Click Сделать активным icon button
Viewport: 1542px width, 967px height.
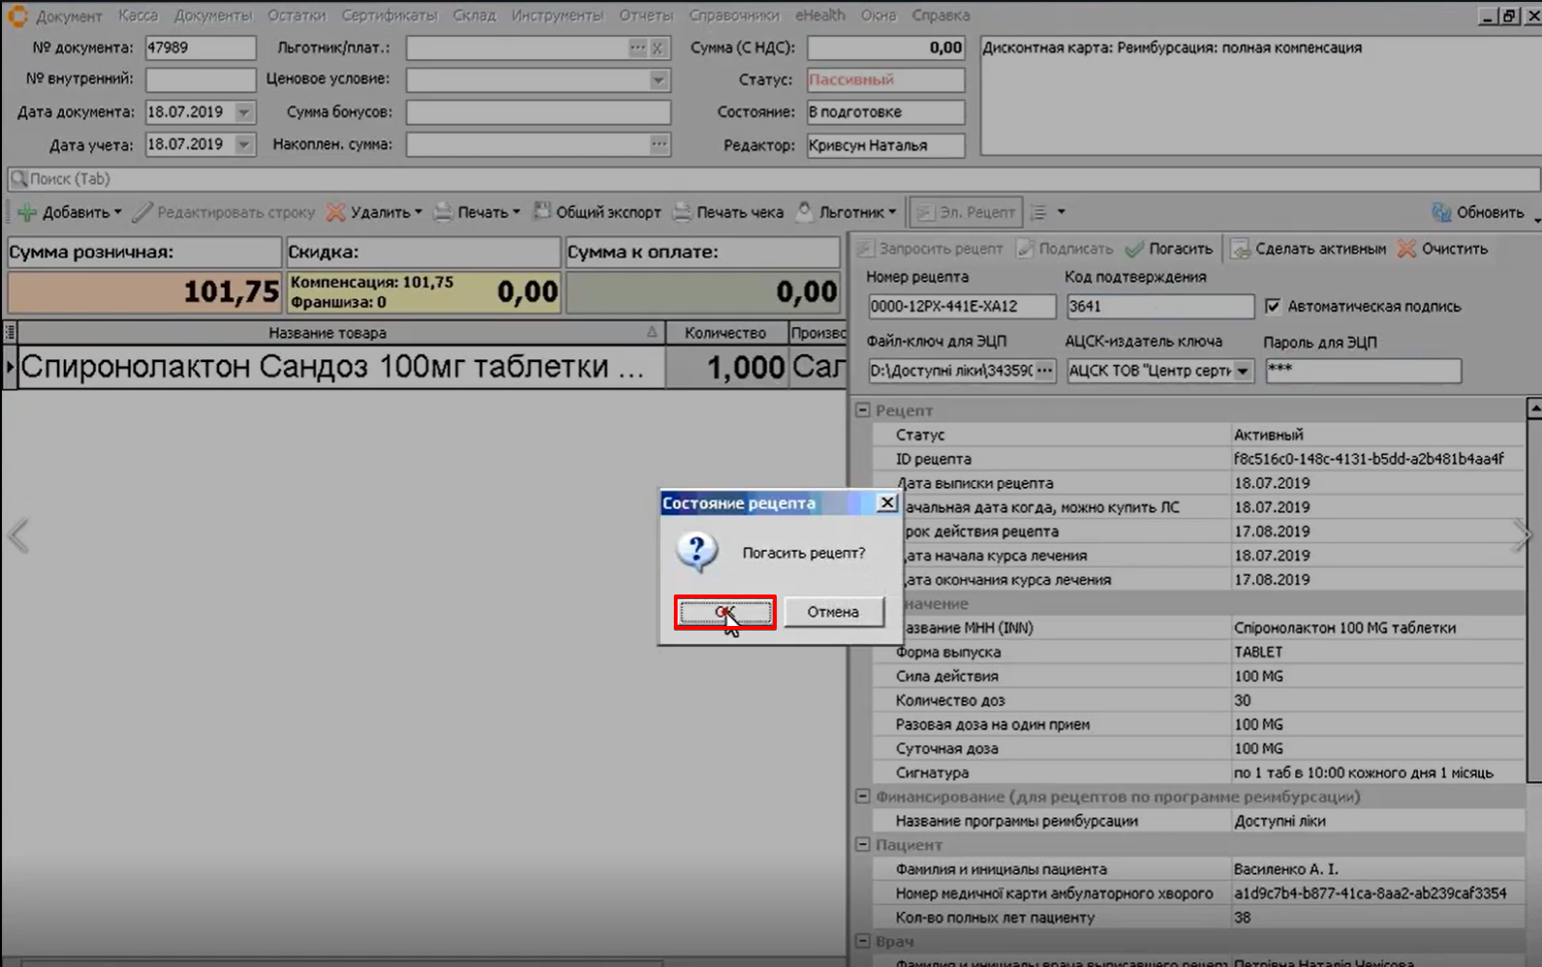click(1240, 249)
